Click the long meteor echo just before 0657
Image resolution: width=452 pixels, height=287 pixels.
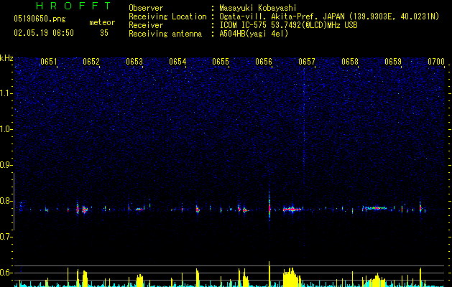(x=292, y=210)
